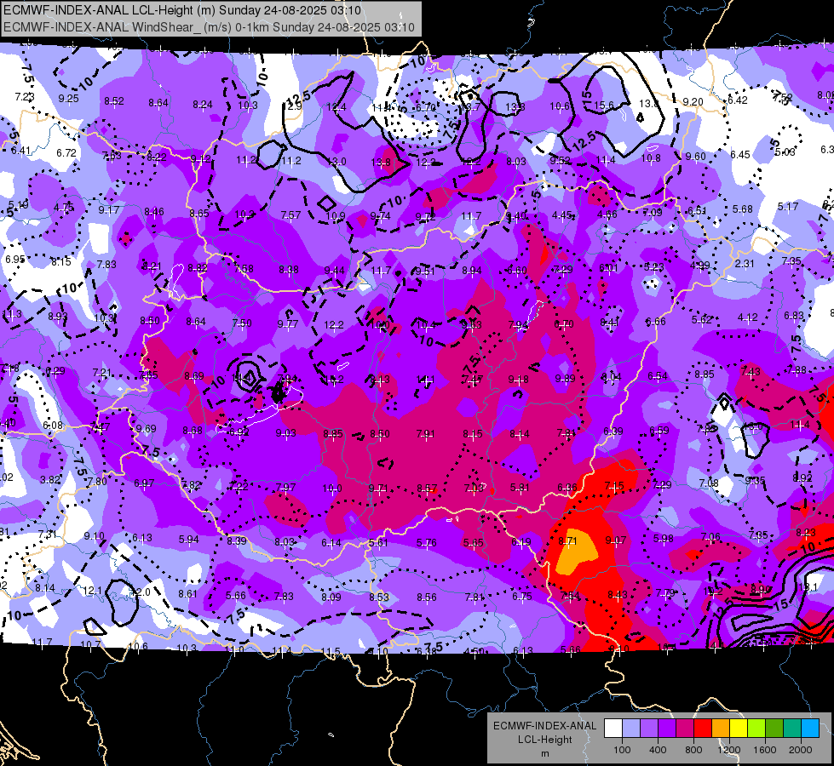The height and width of the screenshot is (766, 834).
Task: Click the legend tick label 800
Action: pyautogui.click(x=693, y=750)
